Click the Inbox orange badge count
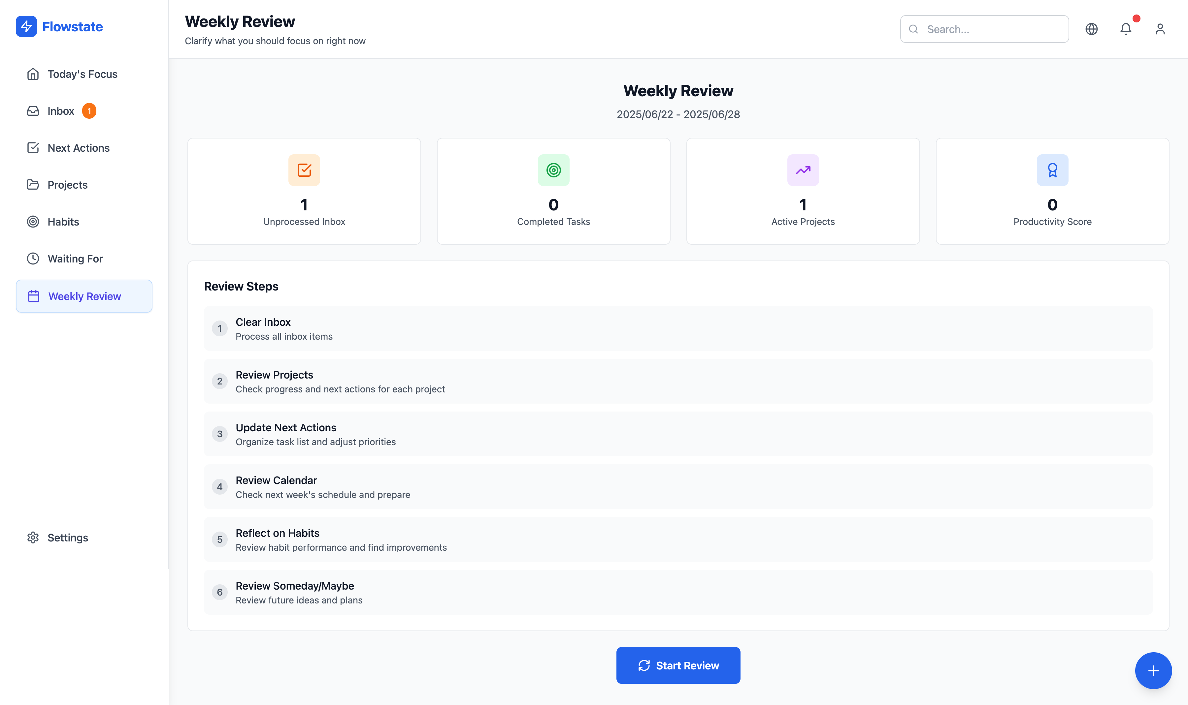The image size is (1188, 705). (89, 111)
